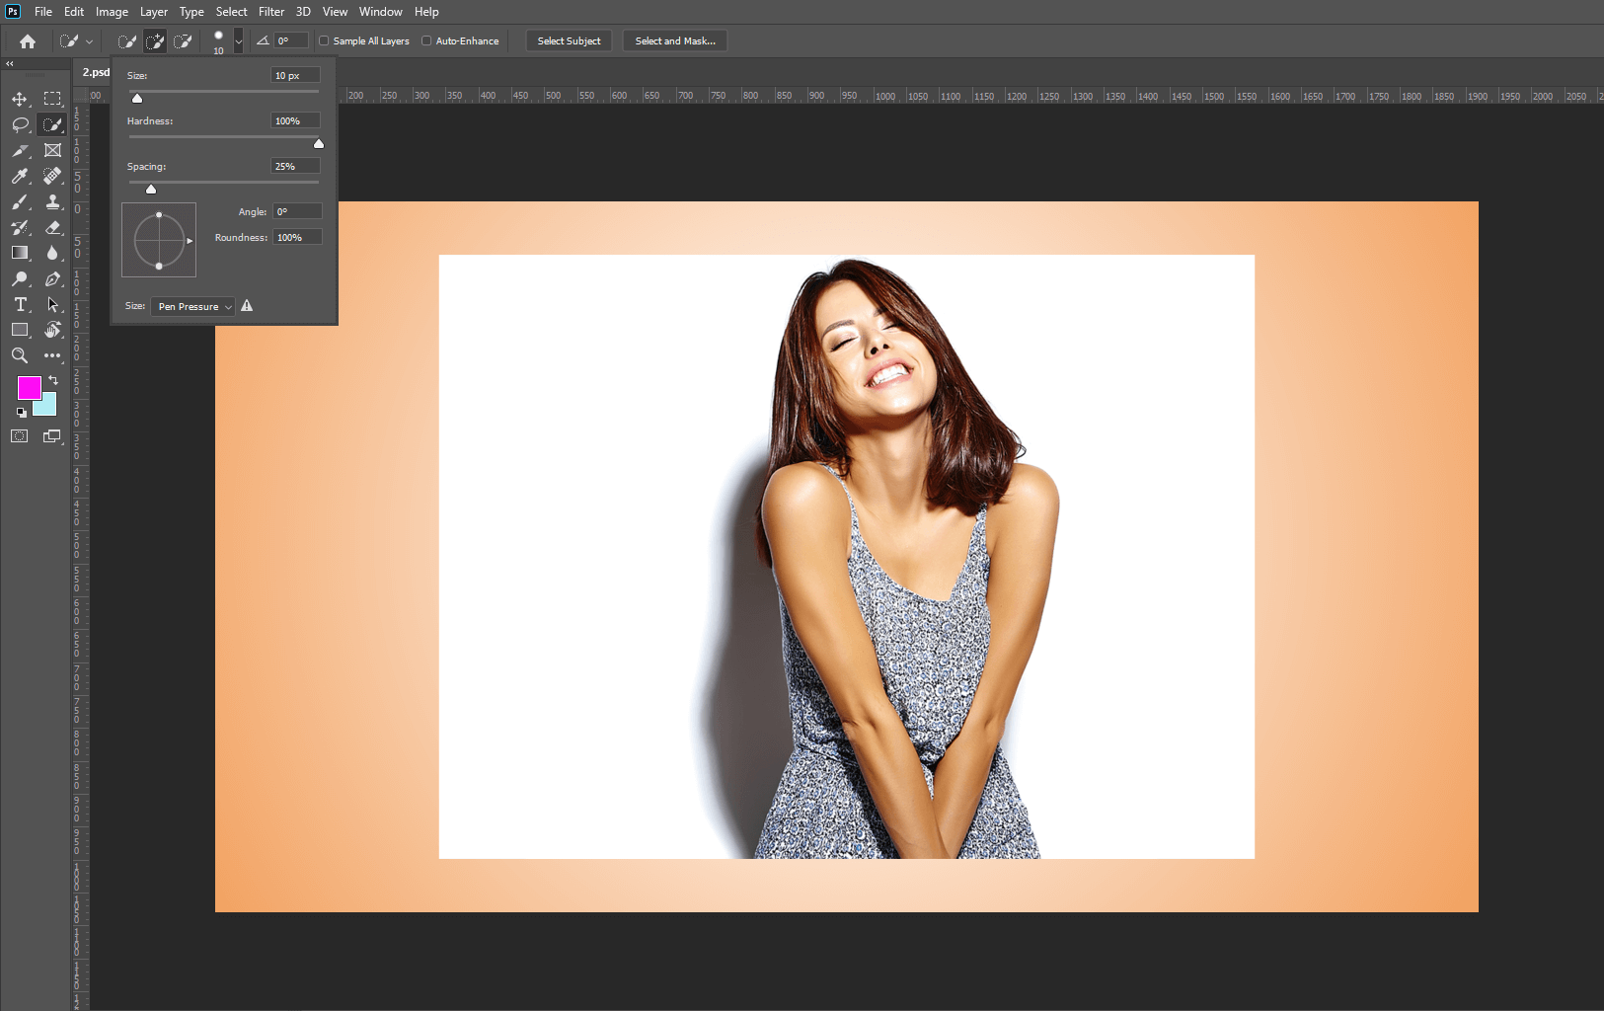Open the tool preset picker chevron
The width and height of the screenshot is (1604, 1011).
coord(89,41)
